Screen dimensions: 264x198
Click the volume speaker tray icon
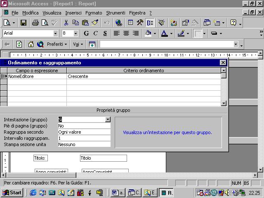click(x=227, y=193)
